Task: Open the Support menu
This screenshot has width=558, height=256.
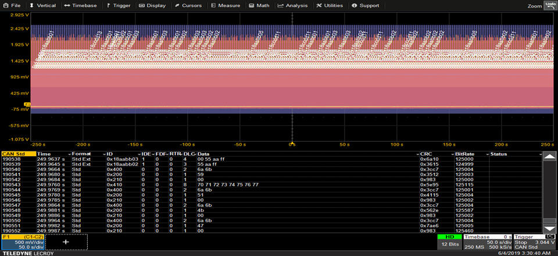Action: coord(366,5)
